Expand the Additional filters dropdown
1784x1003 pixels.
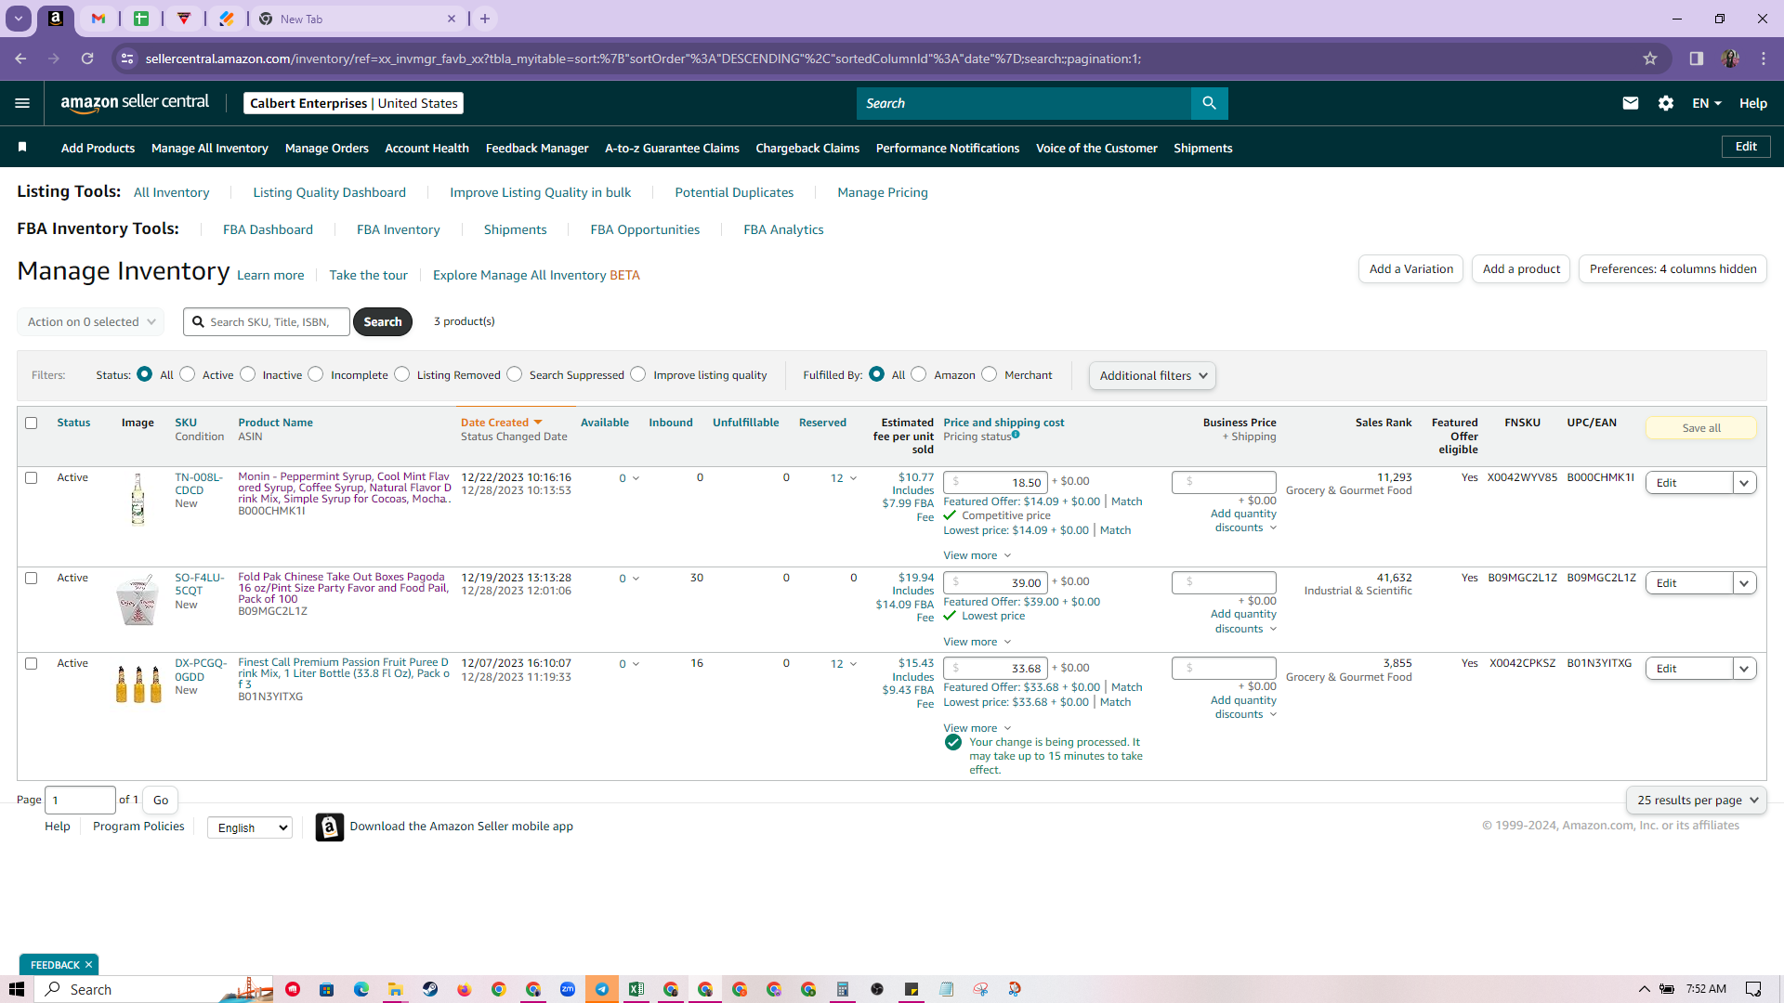[x=1152, y=375]
